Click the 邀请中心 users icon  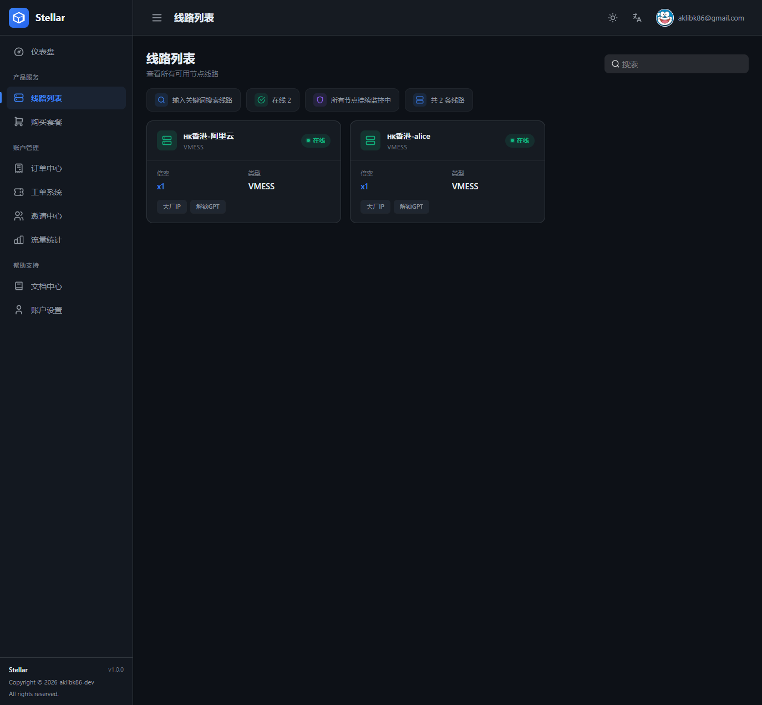click(x=19, y=216)
